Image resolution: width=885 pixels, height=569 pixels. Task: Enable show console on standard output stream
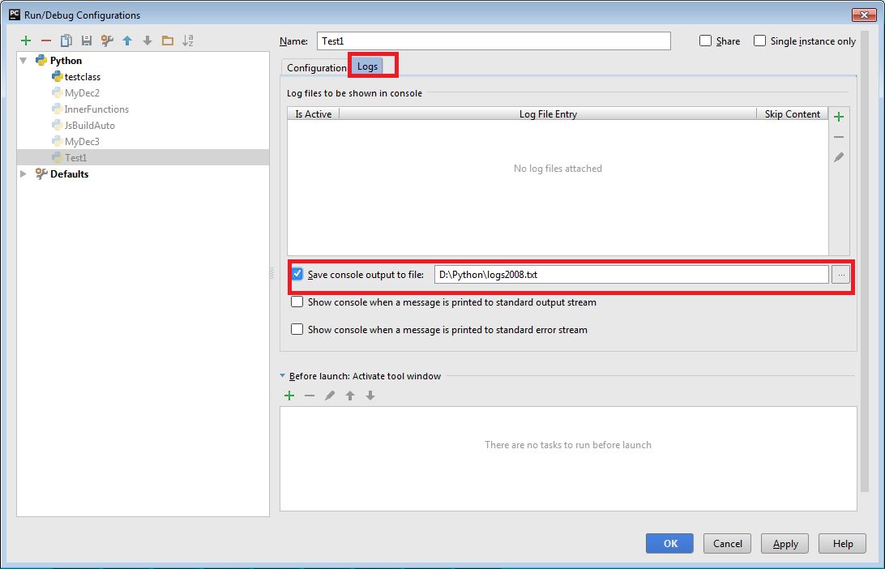(297, 302)
